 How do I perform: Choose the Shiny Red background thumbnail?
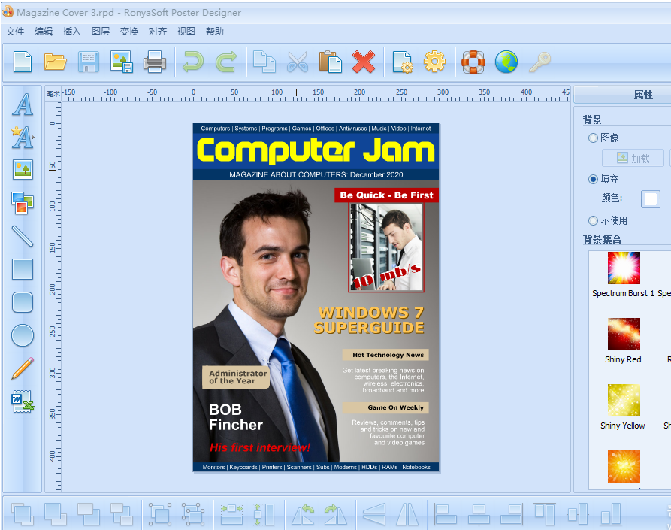point(624,334)
